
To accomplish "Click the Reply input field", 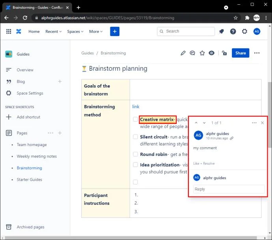I will 229,189.
